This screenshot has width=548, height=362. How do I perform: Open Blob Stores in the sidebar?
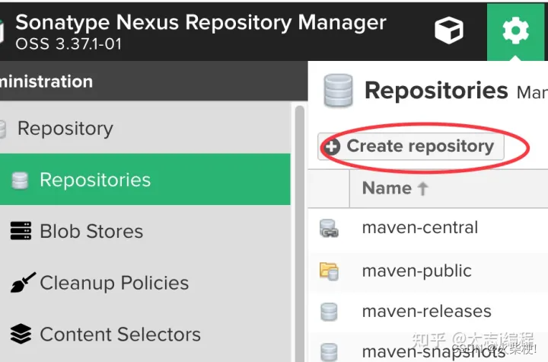tap(145, 231)
